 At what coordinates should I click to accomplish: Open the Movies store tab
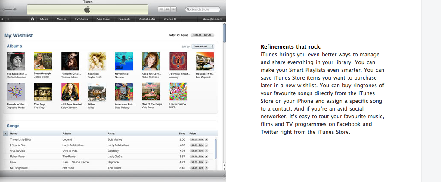[x=62, y=19]
